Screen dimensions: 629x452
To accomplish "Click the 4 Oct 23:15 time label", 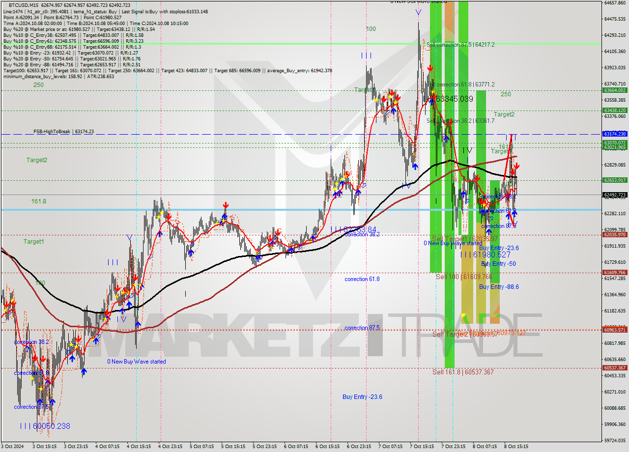I will [x=170, y=447].
